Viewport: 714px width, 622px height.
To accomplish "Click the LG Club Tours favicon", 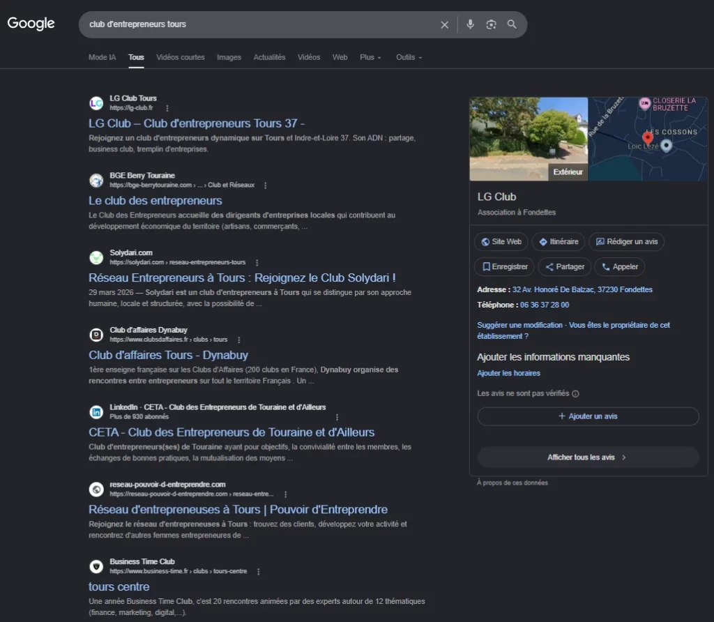I will tap(96, 103).
